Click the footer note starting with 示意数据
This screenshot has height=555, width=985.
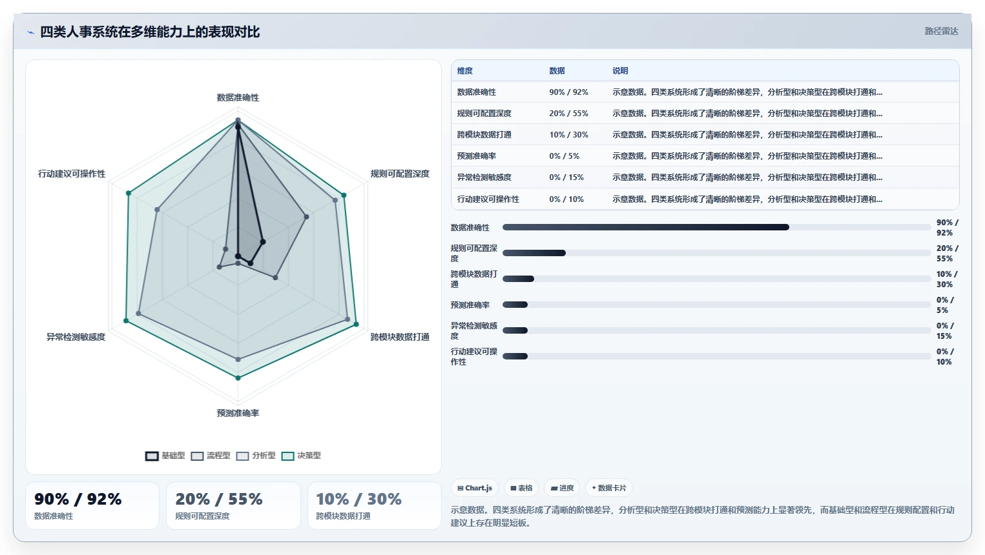click(703, 516)
